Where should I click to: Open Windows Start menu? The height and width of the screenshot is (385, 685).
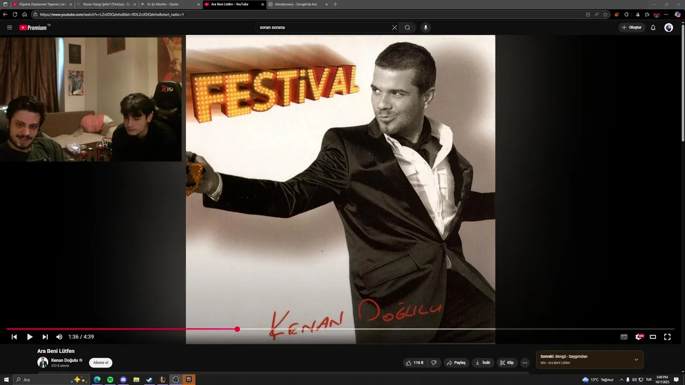coord(6,380)
